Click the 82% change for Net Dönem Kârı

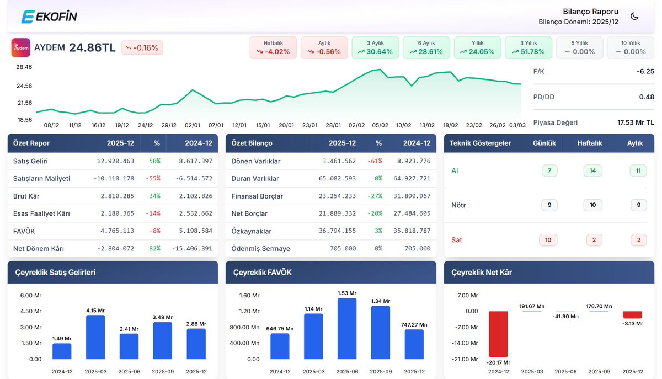click(x=154, y=249)
